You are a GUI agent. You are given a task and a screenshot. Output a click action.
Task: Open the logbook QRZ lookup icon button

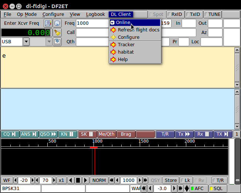[48, 23]
